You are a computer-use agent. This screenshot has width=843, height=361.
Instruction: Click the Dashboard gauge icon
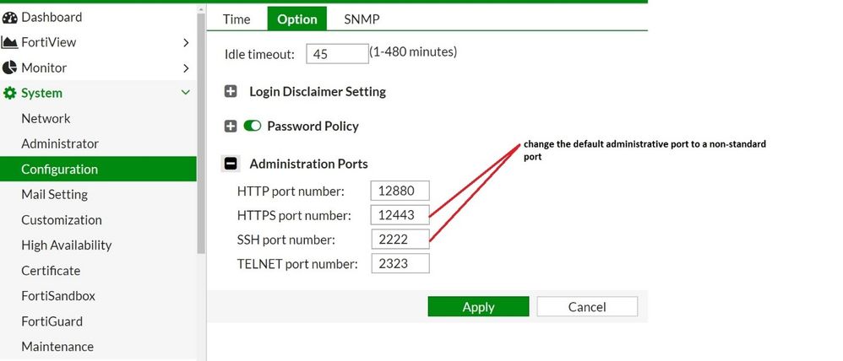[x=10, y=17]
